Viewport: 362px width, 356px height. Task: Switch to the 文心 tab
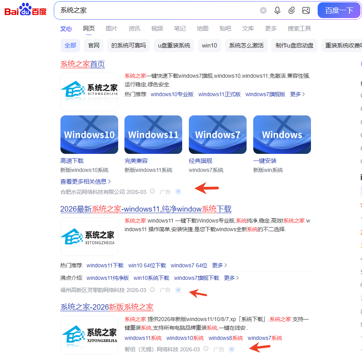click(x=66, y=29)
